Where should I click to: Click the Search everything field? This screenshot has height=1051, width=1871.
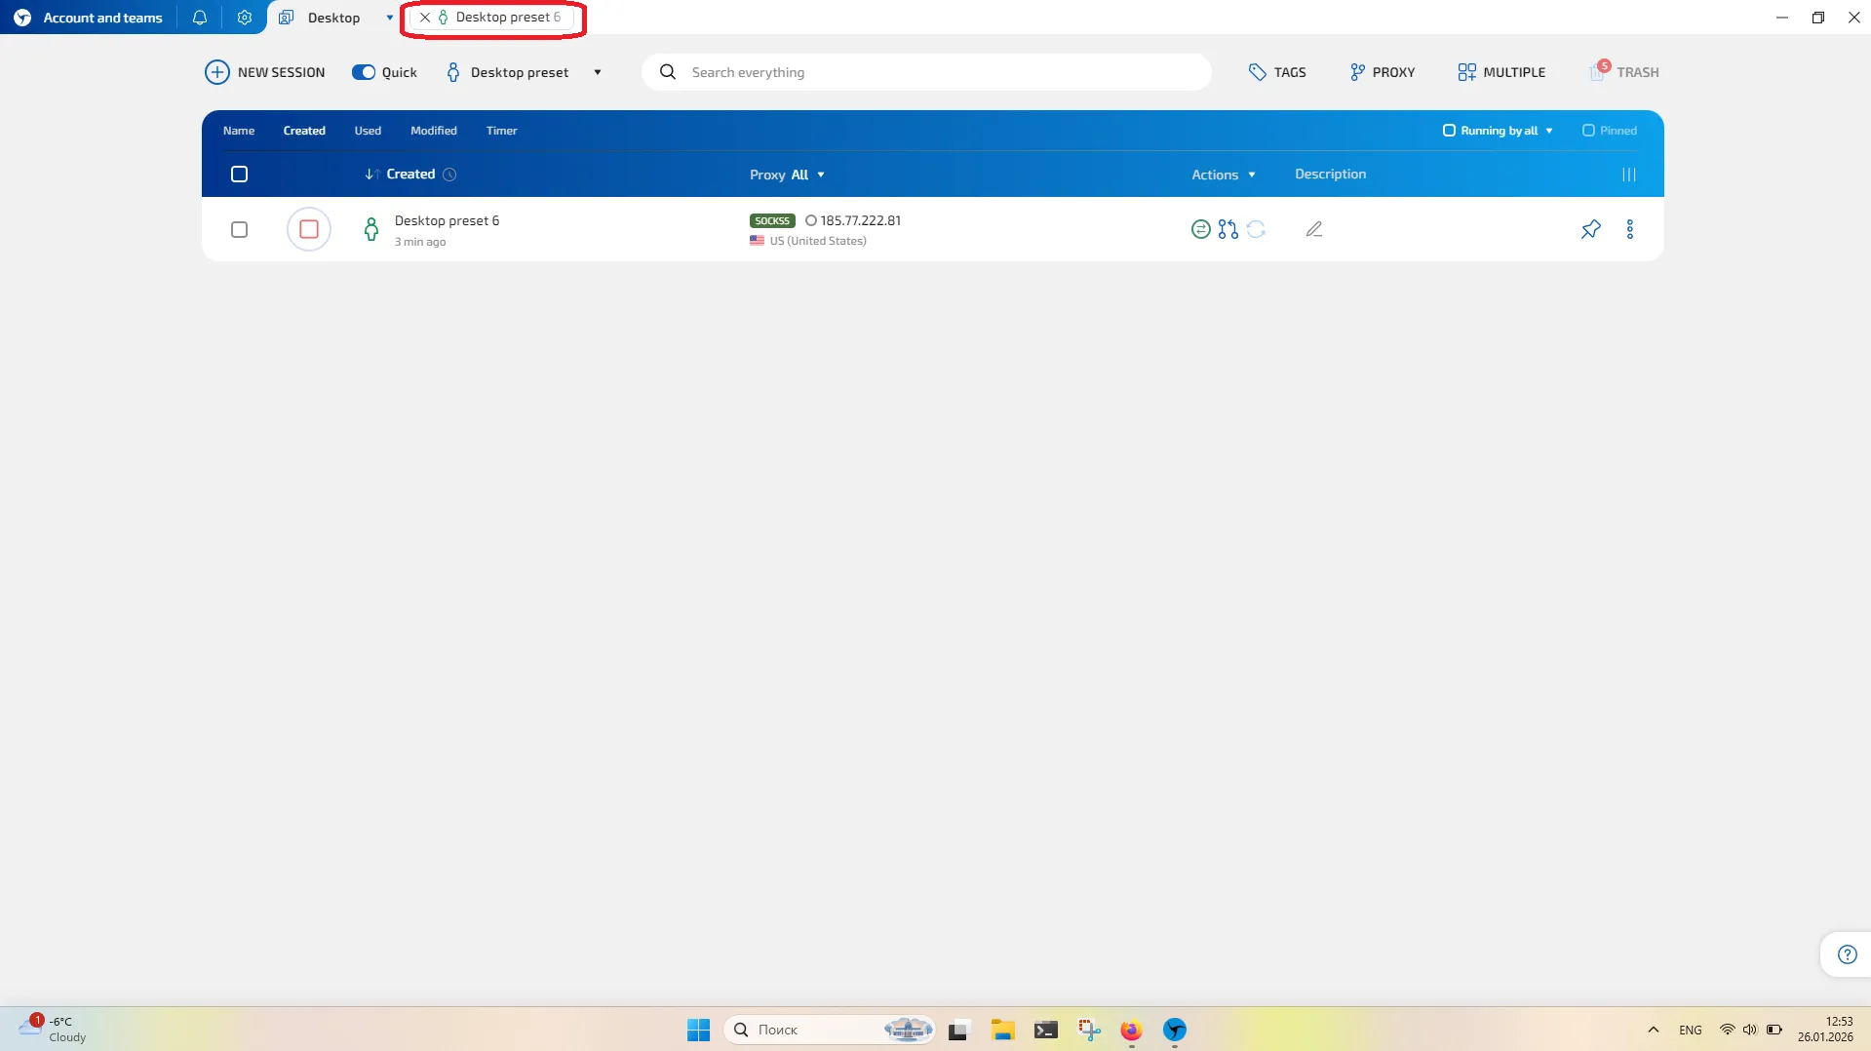tap(926, 72)
